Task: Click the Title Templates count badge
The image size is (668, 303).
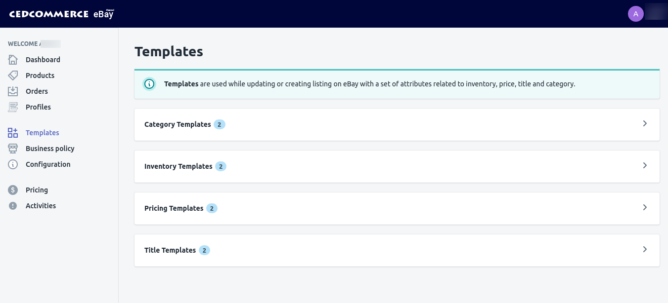Action: tap(204, 250)
